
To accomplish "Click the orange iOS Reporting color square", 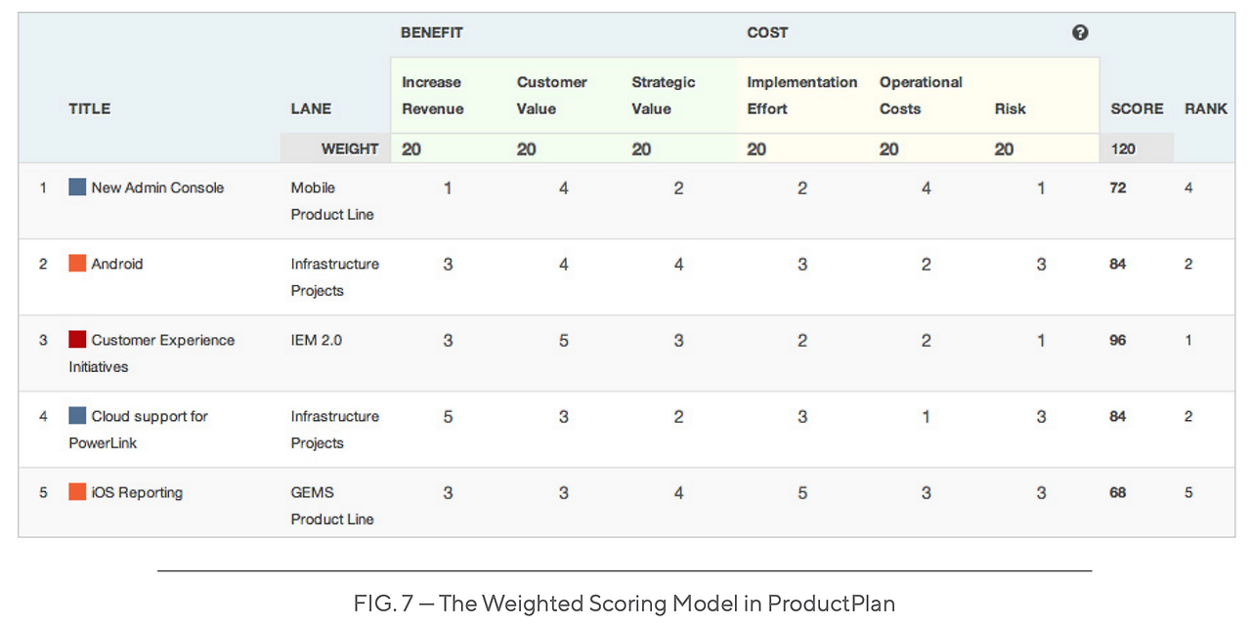I will (x=77, y=492).
